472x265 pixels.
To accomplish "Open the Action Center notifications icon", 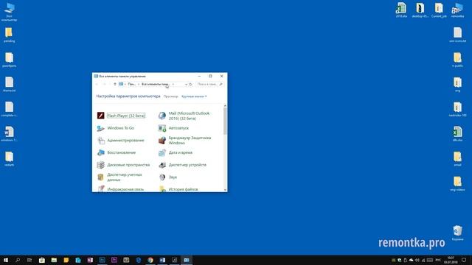I will (x=464, y=260).
